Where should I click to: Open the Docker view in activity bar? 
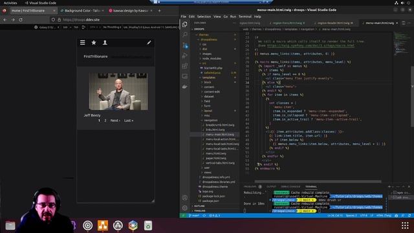coord(185,87)
